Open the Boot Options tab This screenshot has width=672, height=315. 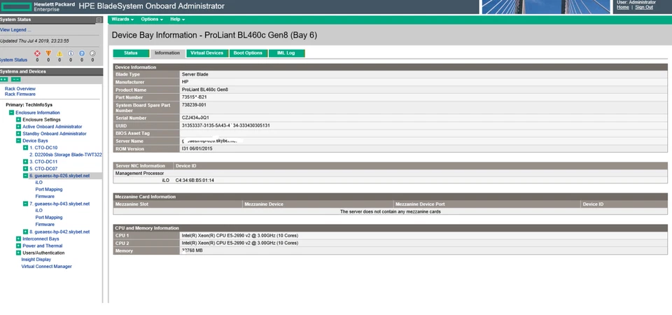pos(248,53)
